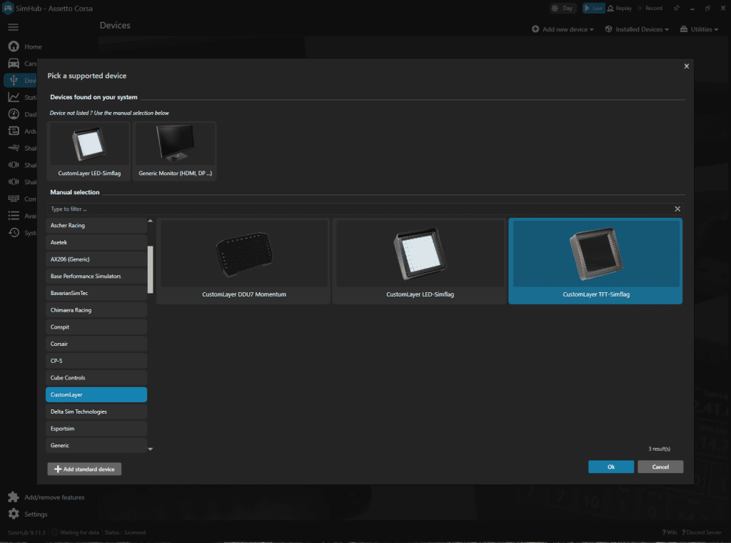
Task: Select detected Generic Monitor device
Action: (175, 151)
